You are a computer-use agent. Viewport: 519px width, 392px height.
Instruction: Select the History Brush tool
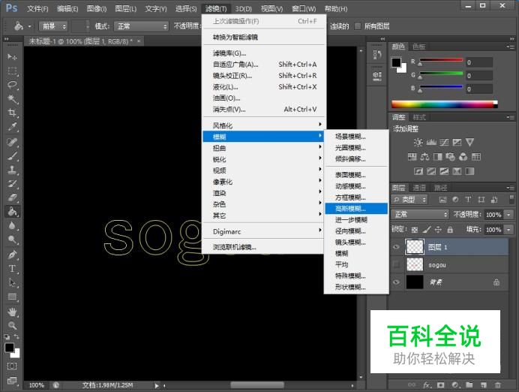pyautogui.click(x=12, y=184)
